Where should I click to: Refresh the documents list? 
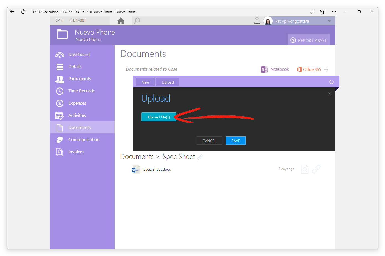pos(331,82)
